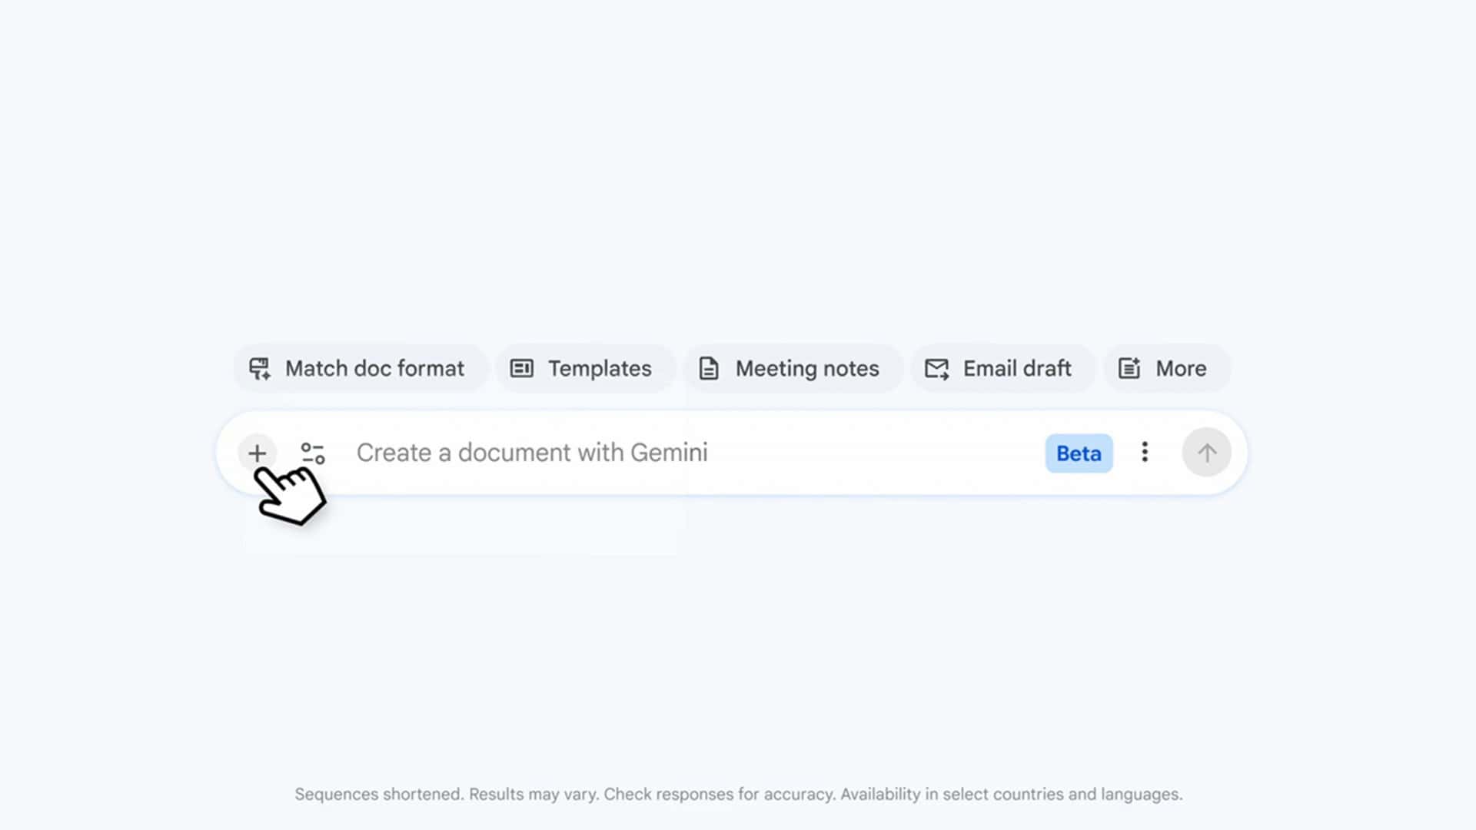The width and height of the screenshot is (1476, 830).
Task: Expand the More suggestions chip
Action: click(x=1181, y=369)
